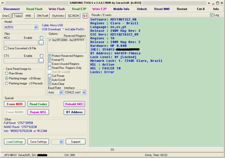Browse for CTS file with ... button

click(41, 61)
